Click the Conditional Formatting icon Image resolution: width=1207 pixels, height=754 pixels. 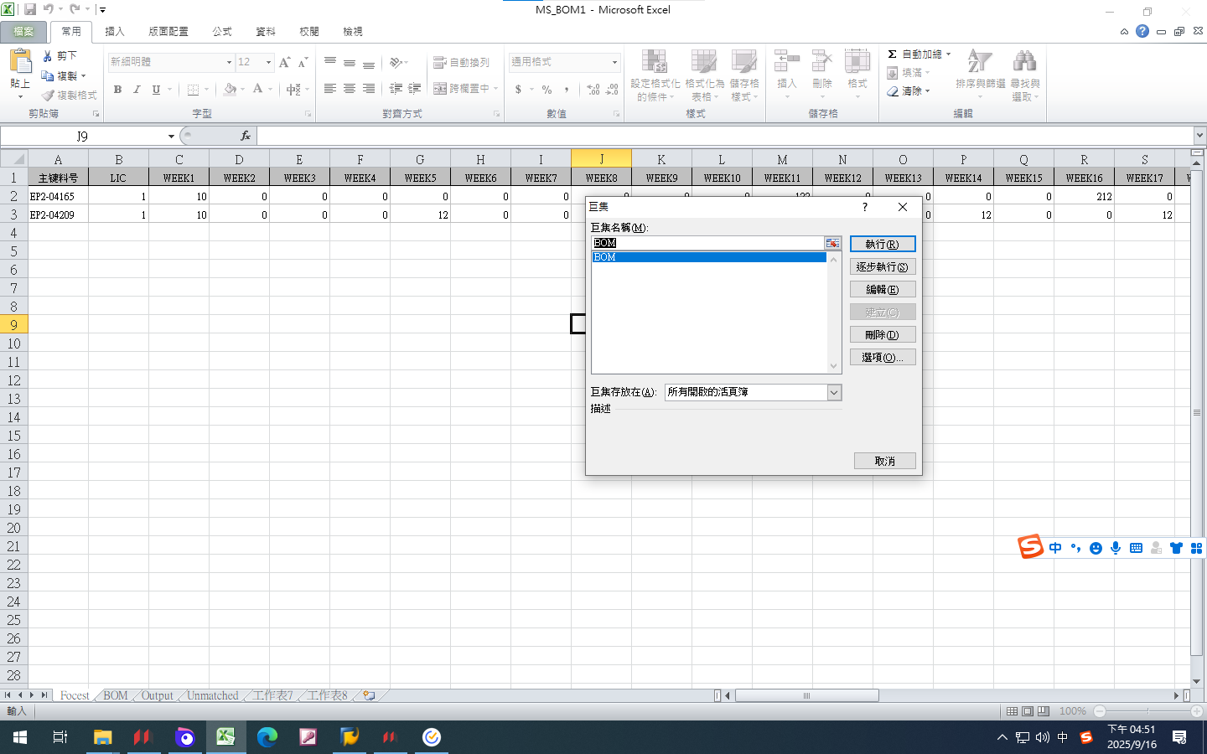[x=654, y=64]
